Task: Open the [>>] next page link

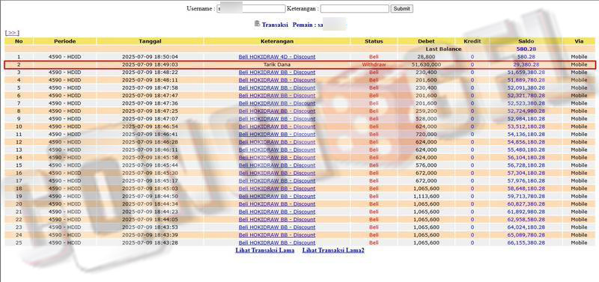Action: point(12,33)
